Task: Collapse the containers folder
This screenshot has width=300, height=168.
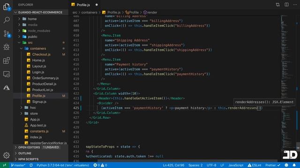Action: 38,49
